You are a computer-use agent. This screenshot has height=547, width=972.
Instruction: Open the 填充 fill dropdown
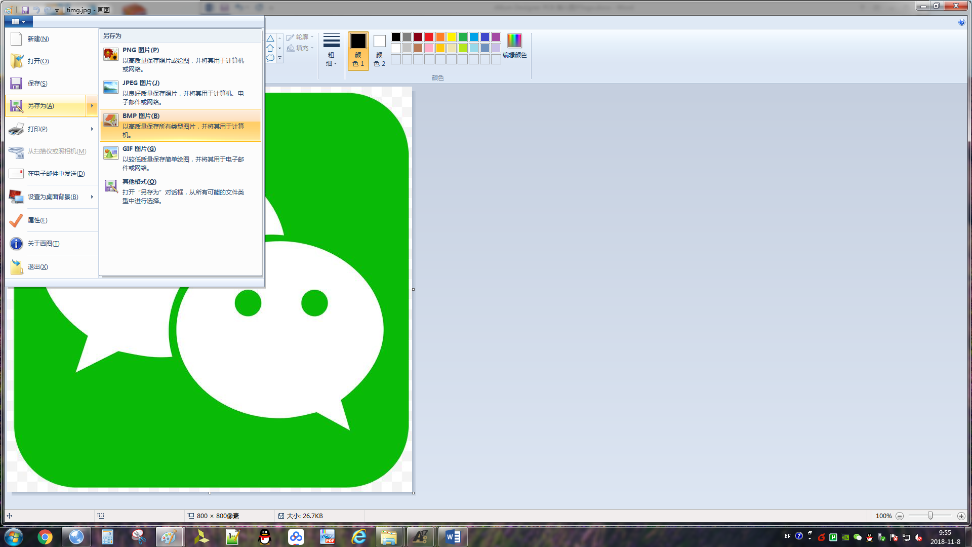pyautogui.click(x=300, y=48)
